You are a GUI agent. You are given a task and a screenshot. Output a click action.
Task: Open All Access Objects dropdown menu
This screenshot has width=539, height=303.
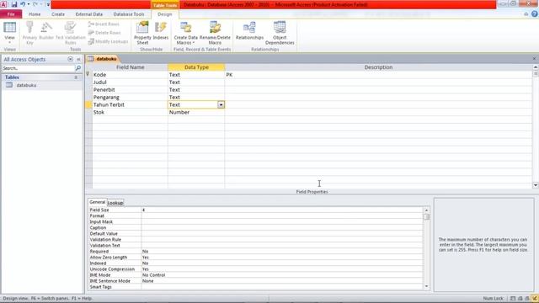coord(70,60)
